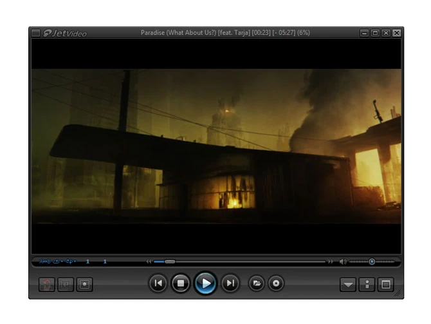Open the playlist window icon
Screen dimensions: 431x324
[386, 284]
